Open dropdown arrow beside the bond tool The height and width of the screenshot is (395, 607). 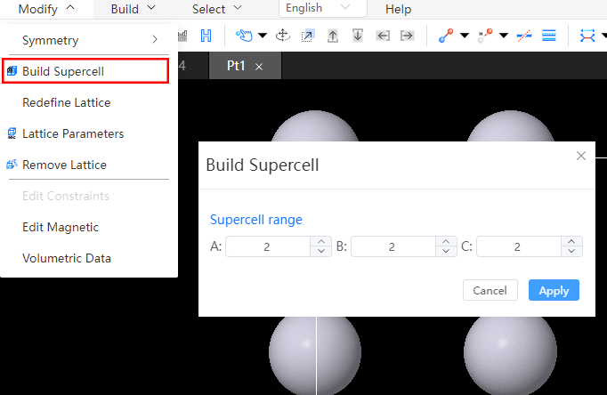(465, 36)
